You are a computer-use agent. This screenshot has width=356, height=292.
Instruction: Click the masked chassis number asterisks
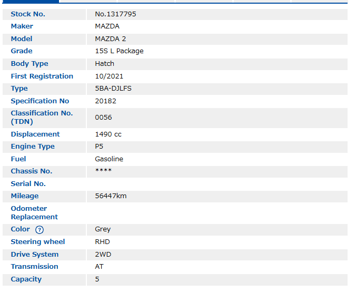pyautogui.click(x=103, y=171)
